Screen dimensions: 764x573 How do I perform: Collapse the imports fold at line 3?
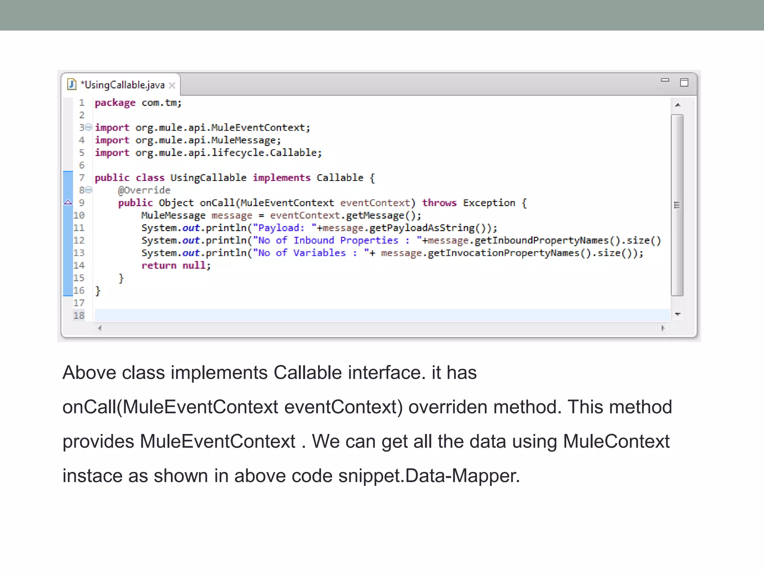(x=88, y=128)
